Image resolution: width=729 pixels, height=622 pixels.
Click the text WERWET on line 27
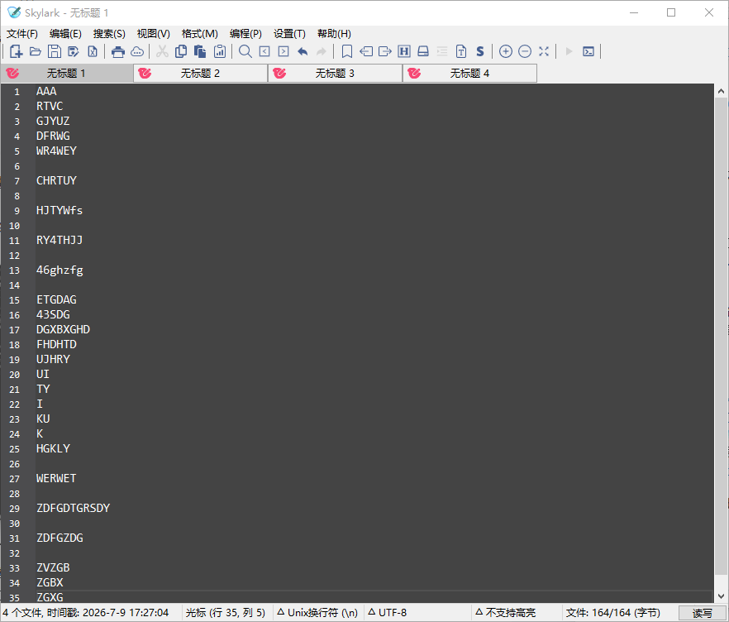point(56,478)
